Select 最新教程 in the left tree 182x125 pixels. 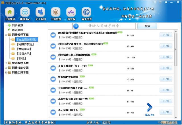[18, 30]
